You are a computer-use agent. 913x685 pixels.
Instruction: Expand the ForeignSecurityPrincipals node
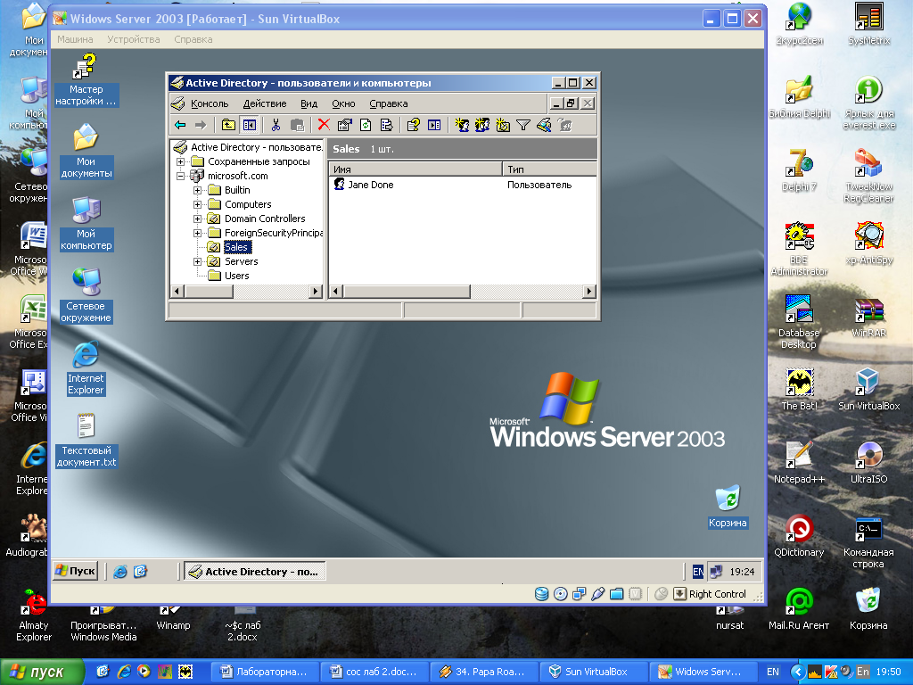click(x=197, y=233)
